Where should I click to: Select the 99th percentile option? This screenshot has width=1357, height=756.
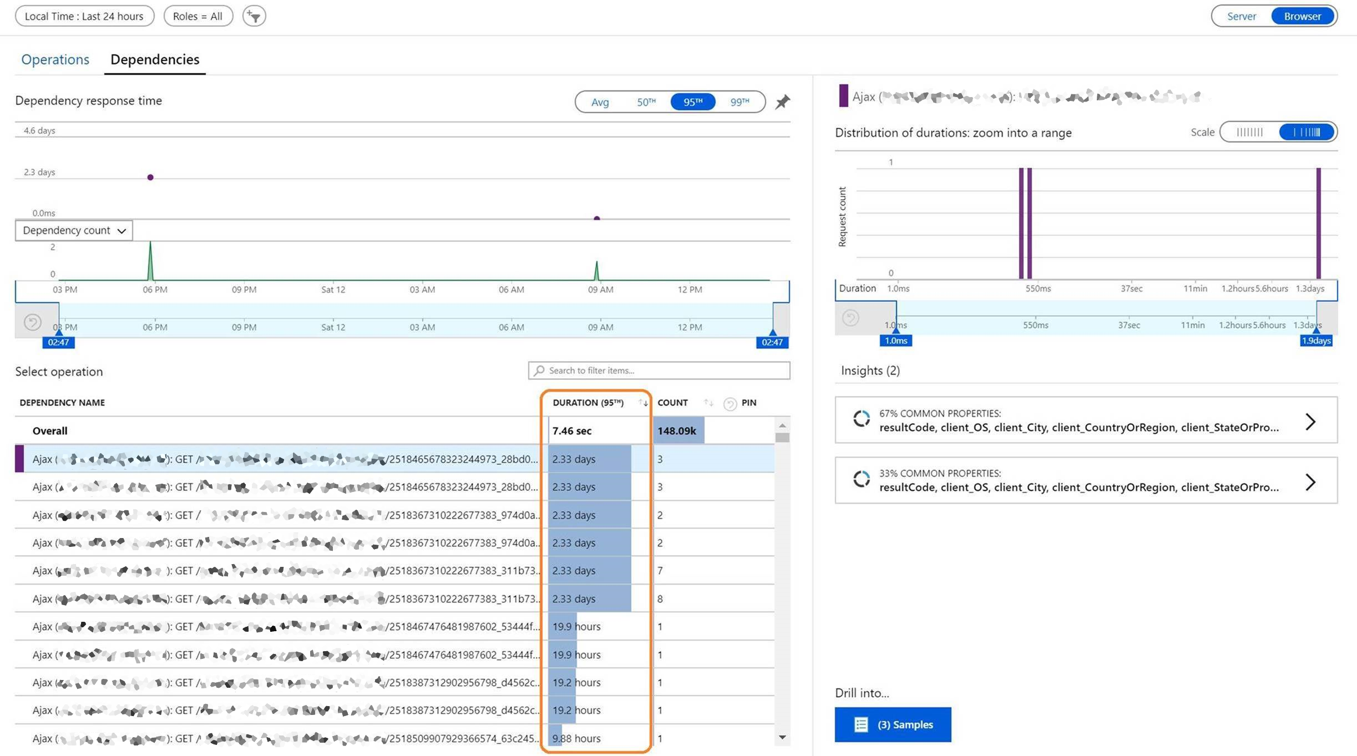tap(739, 102)
